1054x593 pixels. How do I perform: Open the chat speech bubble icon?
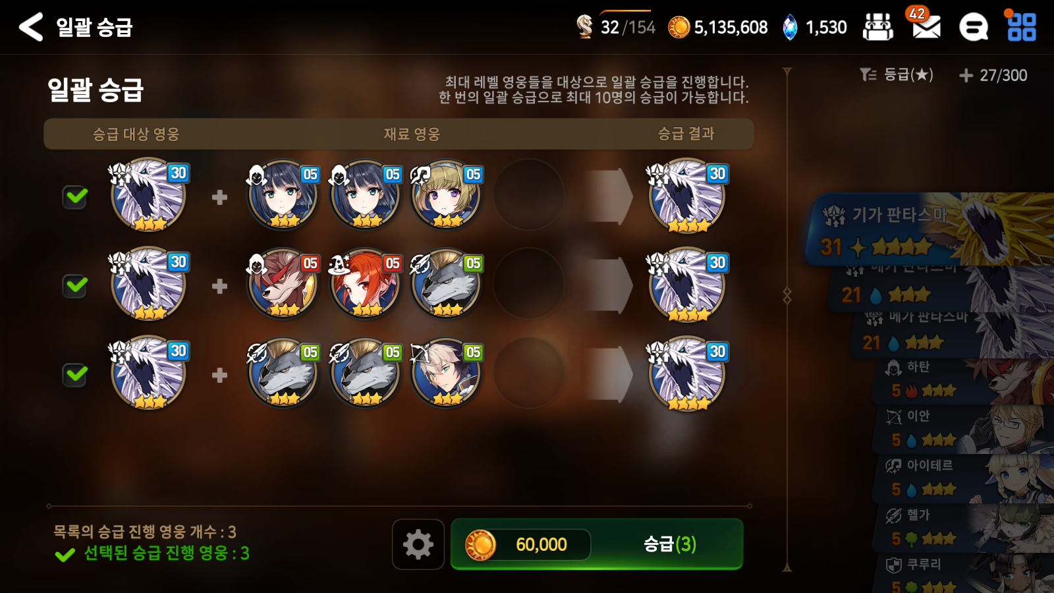click(973, 28)
